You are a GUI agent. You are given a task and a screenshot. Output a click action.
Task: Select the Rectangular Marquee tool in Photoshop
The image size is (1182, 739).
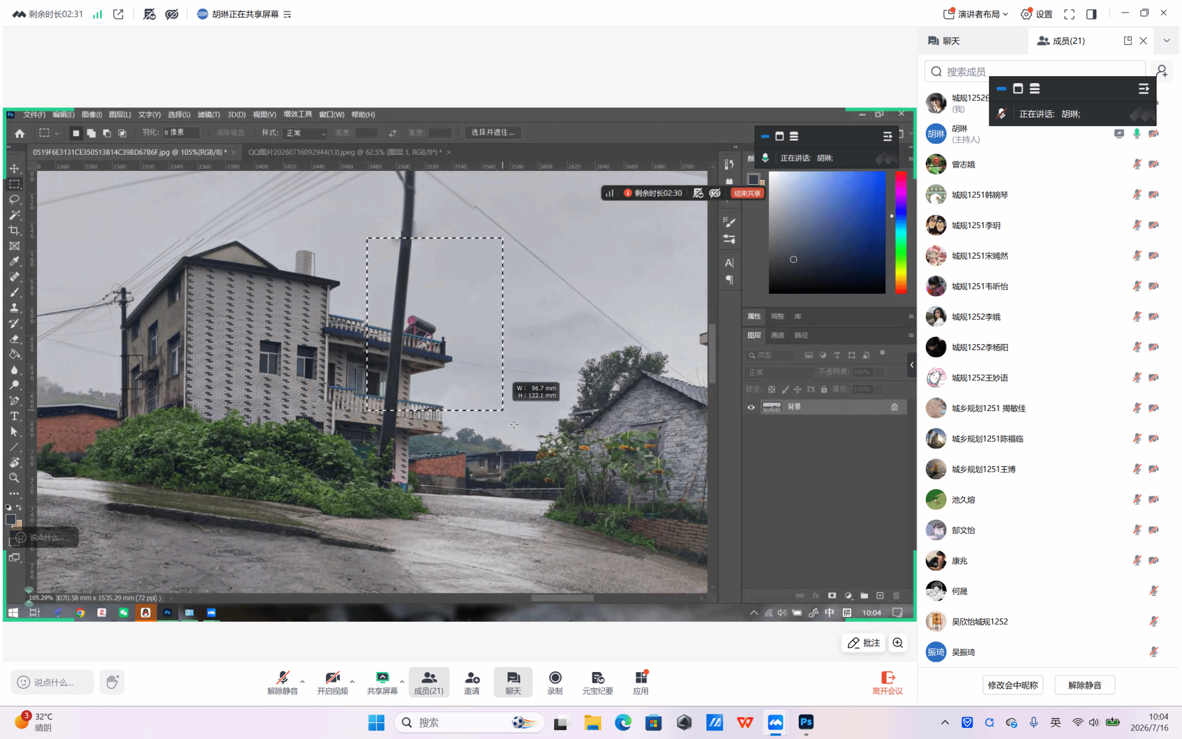pyautogui.click(x=14, y=184)
